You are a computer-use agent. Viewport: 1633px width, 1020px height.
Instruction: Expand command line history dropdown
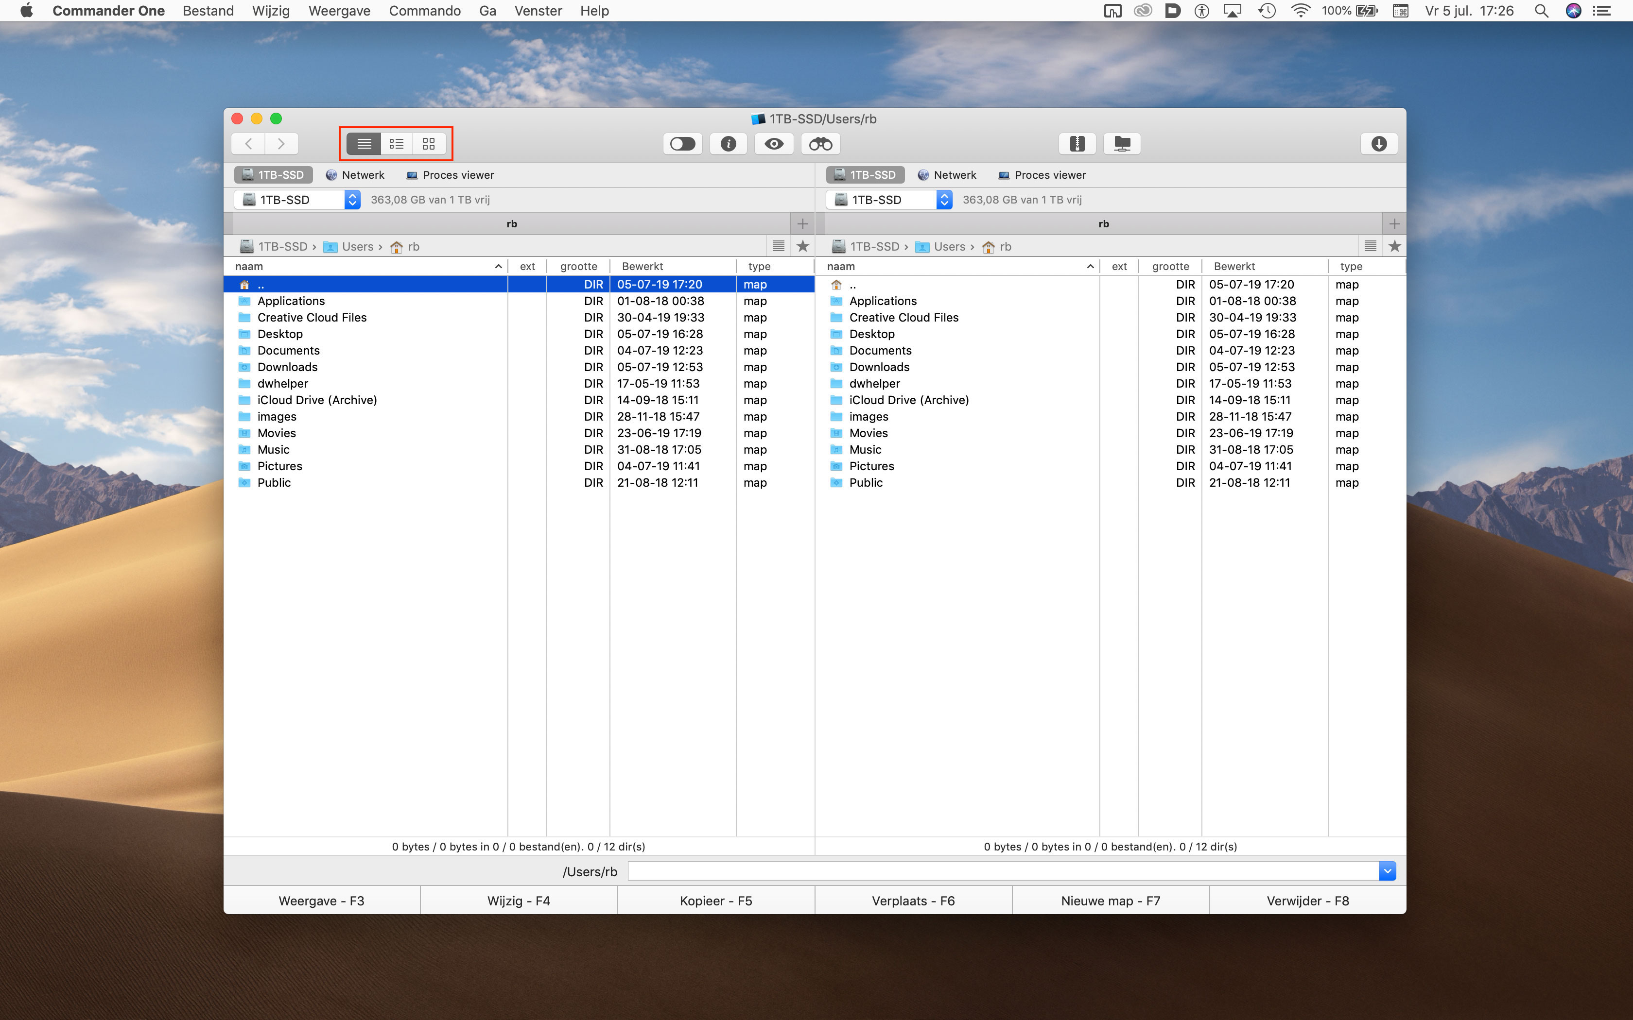click(x=1388, y=871)
